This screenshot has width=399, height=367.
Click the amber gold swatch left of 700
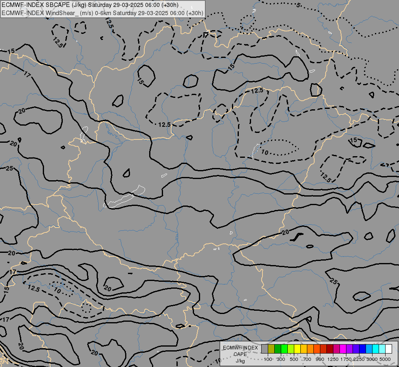[304, 349]
